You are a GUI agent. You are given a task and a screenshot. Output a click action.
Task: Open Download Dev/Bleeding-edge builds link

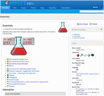pyautogui.click(x=22, y=69)
